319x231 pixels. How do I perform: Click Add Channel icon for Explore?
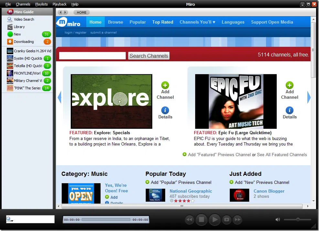click(x=165, y=85)
